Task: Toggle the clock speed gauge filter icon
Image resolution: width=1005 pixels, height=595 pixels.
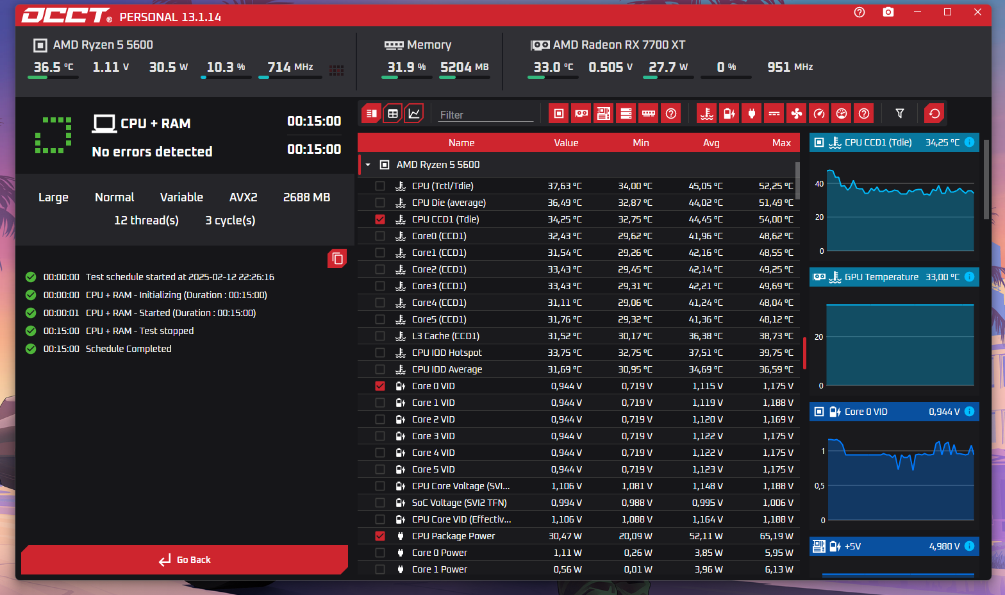Action: [x=819, y=113]
